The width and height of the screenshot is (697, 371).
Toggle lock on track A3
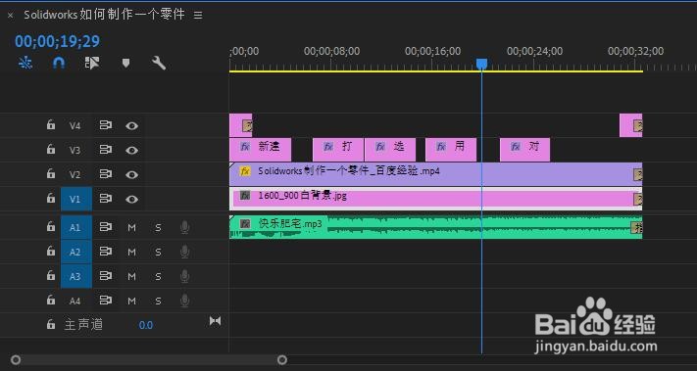point(51,276)
